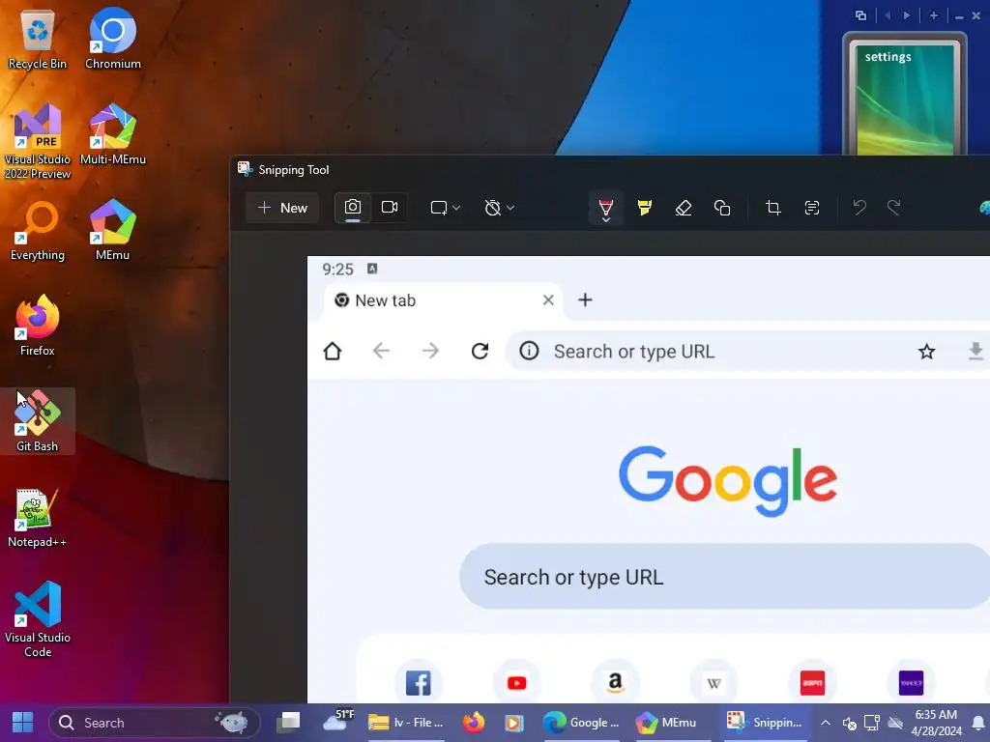Click the crossed-out cloud tray icon
This screenshot has height=742, width=990.
(895, 723)
